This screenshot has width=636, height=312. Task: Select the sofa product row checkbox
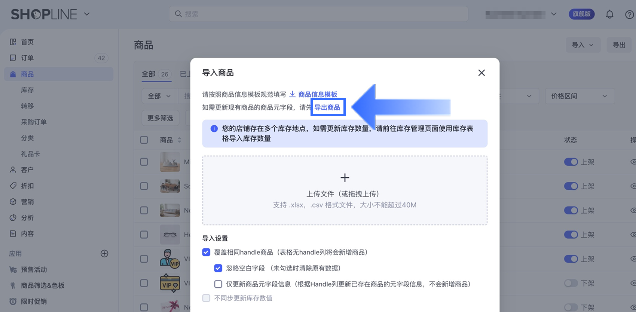pyautogui.click(x=144, y=210)
